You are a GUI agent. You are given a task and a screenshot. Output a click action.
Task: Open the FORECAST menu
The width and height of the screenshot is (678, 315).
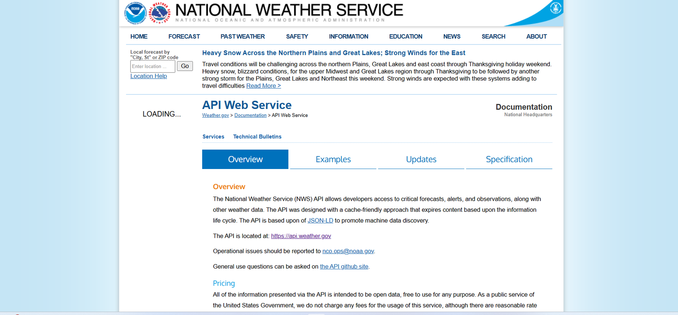click(x=184, y=37)
